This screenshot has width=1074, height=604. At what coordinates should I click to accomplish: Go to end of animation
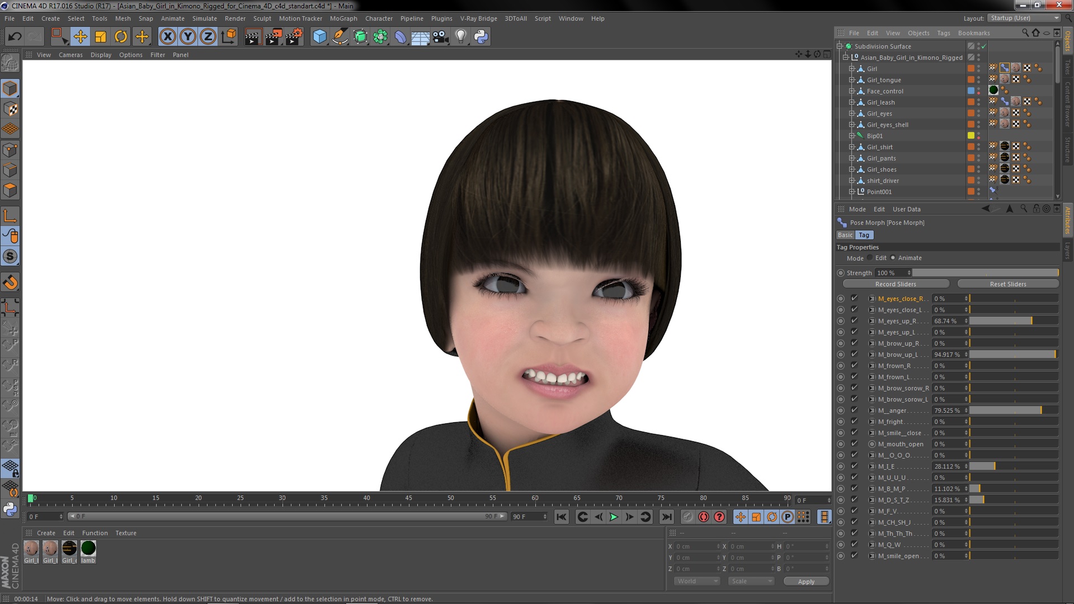(x=667, y=517)
